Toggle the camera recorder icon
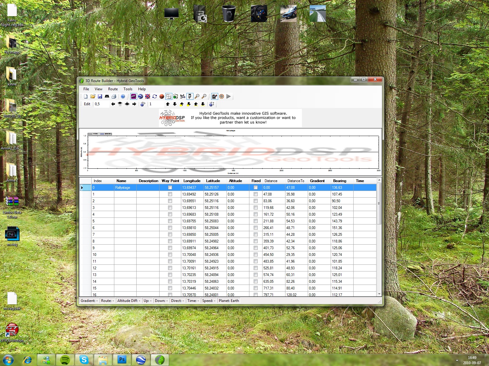This screenshot has height=366, width=489. tap(215, 96)
